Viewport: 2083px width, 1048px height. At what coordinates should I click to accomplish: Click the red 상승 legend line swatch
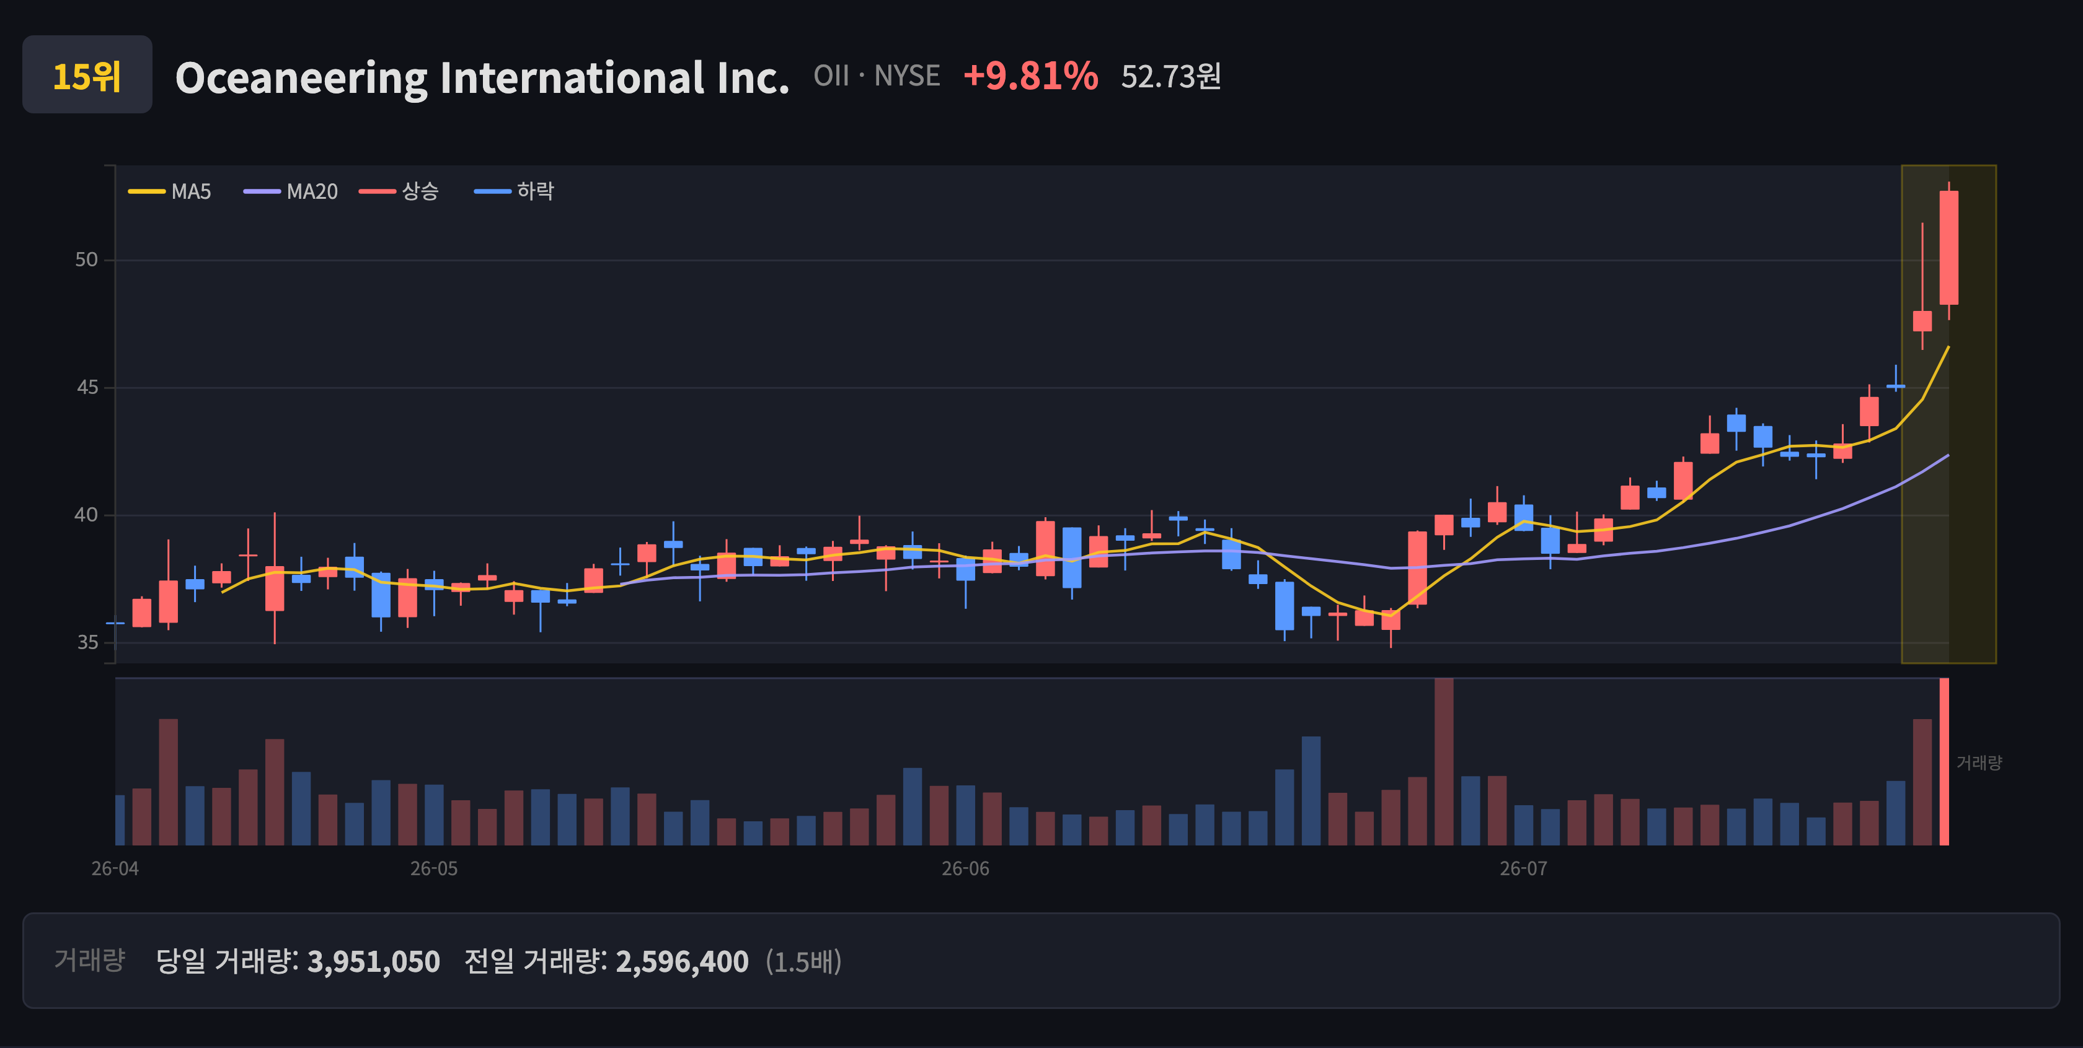pos(378,191)
